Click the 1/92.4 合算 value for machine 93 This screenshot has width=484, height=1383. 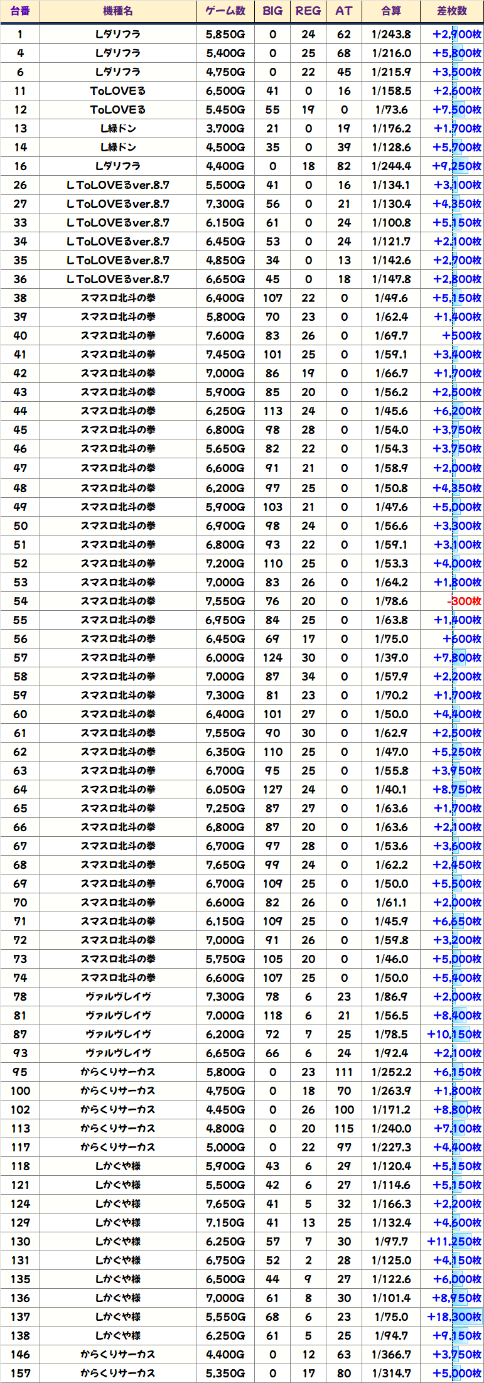[392, 1053]
